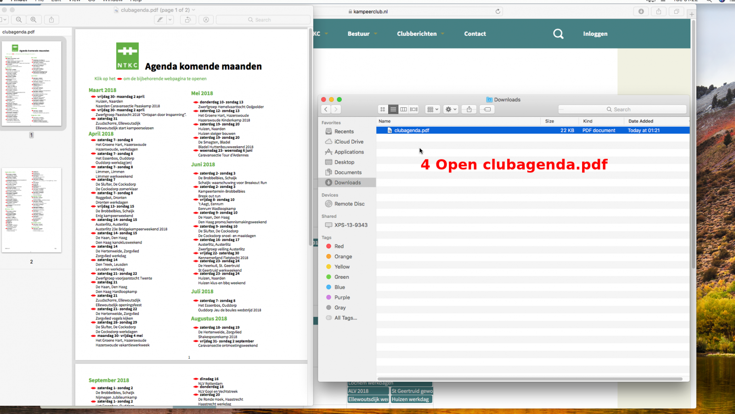Select clubagenda.pdf in Downloads list
The height and width of the screenshot is (414, 735).
coord(533,130)
